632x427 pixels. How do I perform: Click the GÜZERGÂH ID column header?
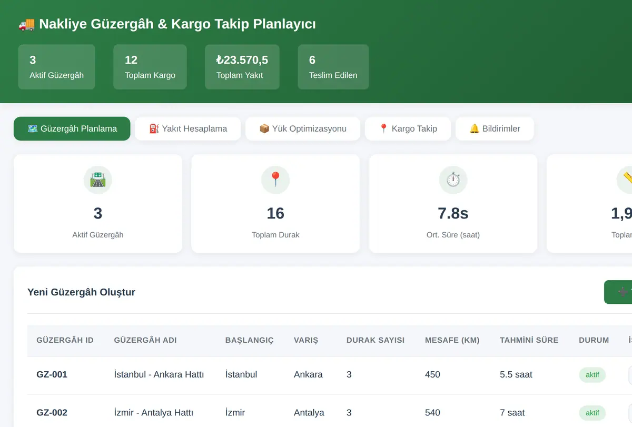click(65, 340)
